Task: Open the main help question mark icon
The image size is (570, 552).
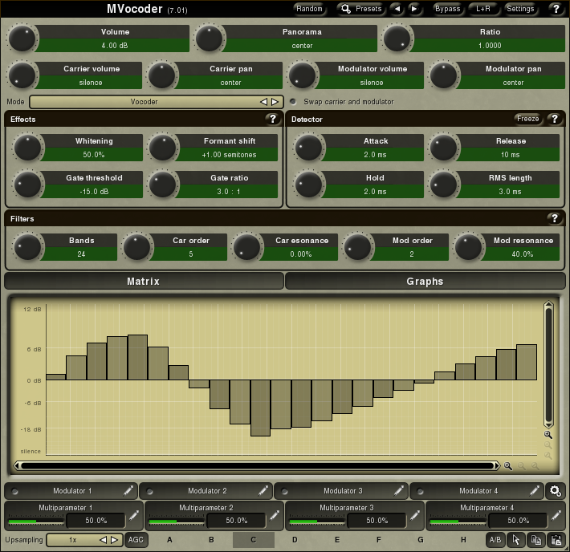Action: pos(556,9)
